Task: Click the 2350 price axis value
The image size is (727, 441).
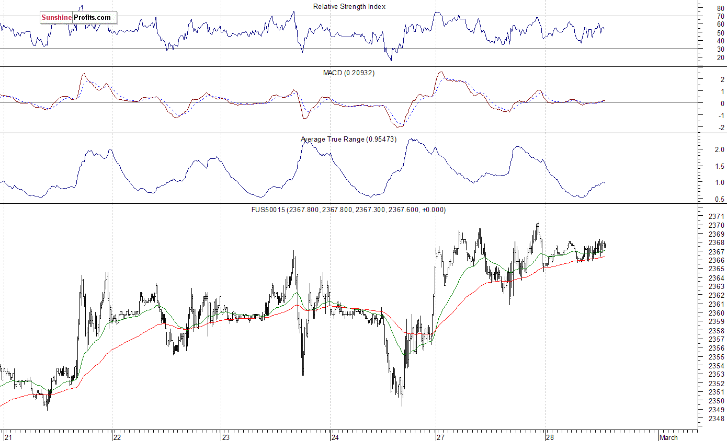Action: tap(716, 401)
